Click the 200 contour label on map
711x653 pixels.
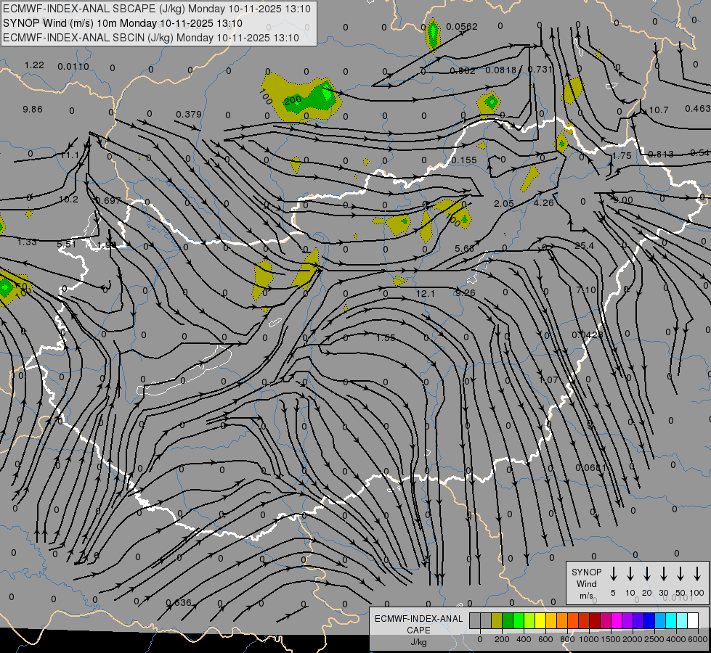(293, 99)
